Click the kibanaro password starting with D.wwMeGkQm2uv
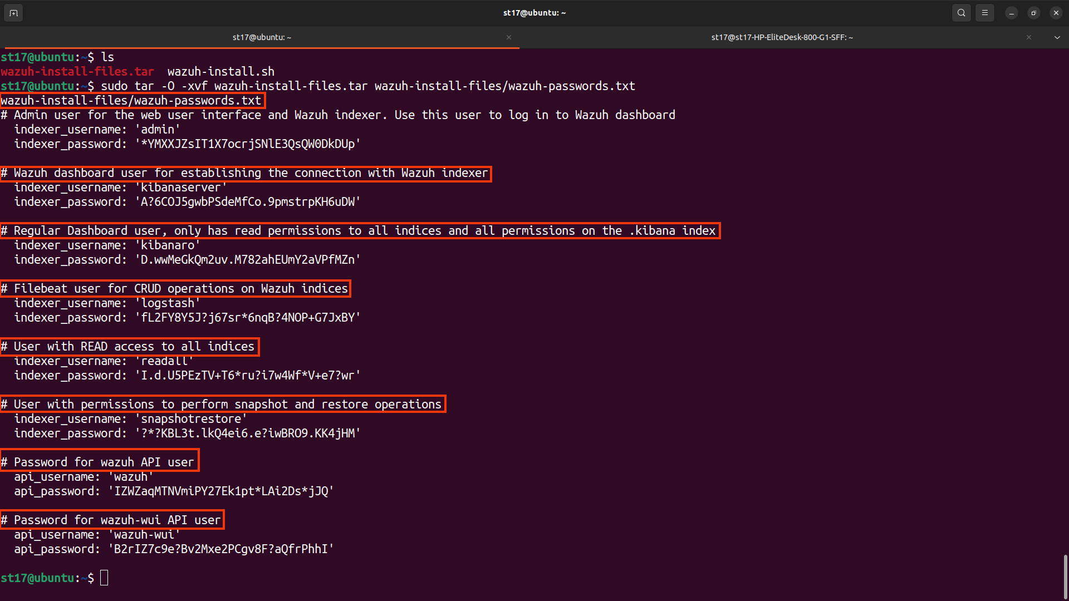 248,259
